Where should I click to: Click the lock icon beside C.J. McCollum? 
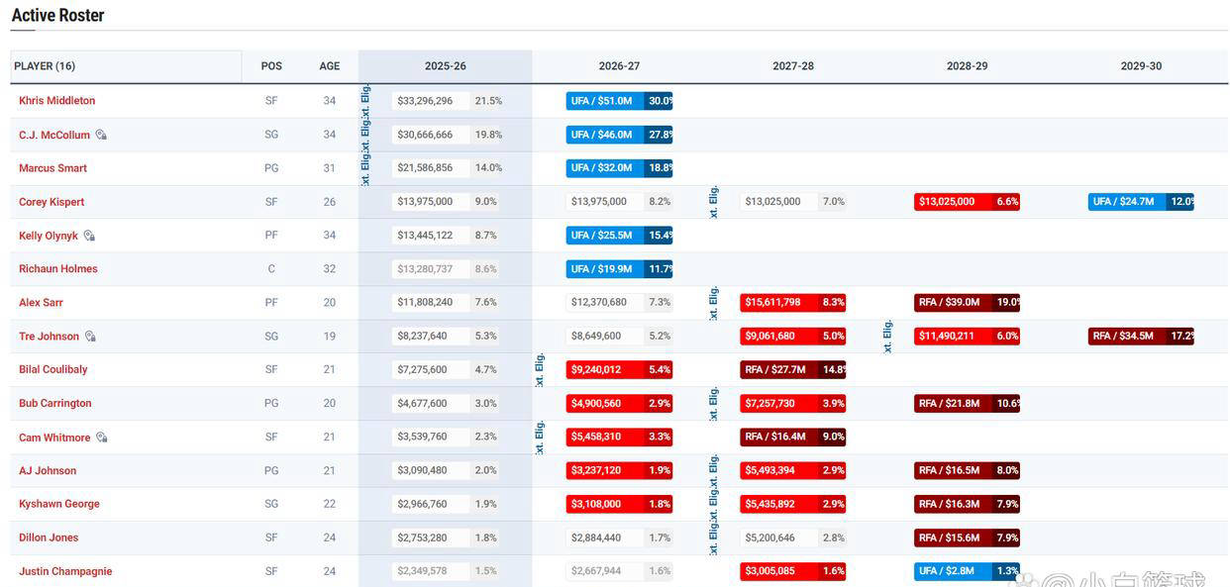[101, 136]
